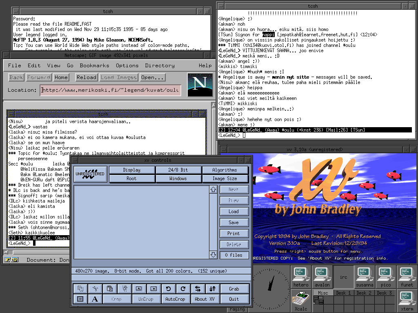Click the rotate counter-clockwise icon in xv controls
This screenshot has width=418, height=313.
[168, 289]
